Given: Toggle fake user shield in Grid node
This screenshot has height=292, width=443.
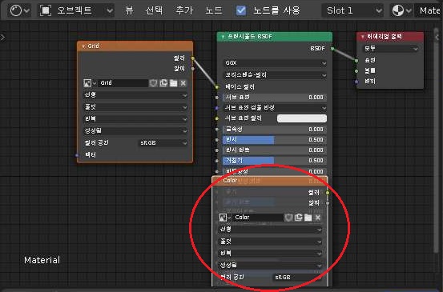Looking at the screenshot, I should (154, 83).
